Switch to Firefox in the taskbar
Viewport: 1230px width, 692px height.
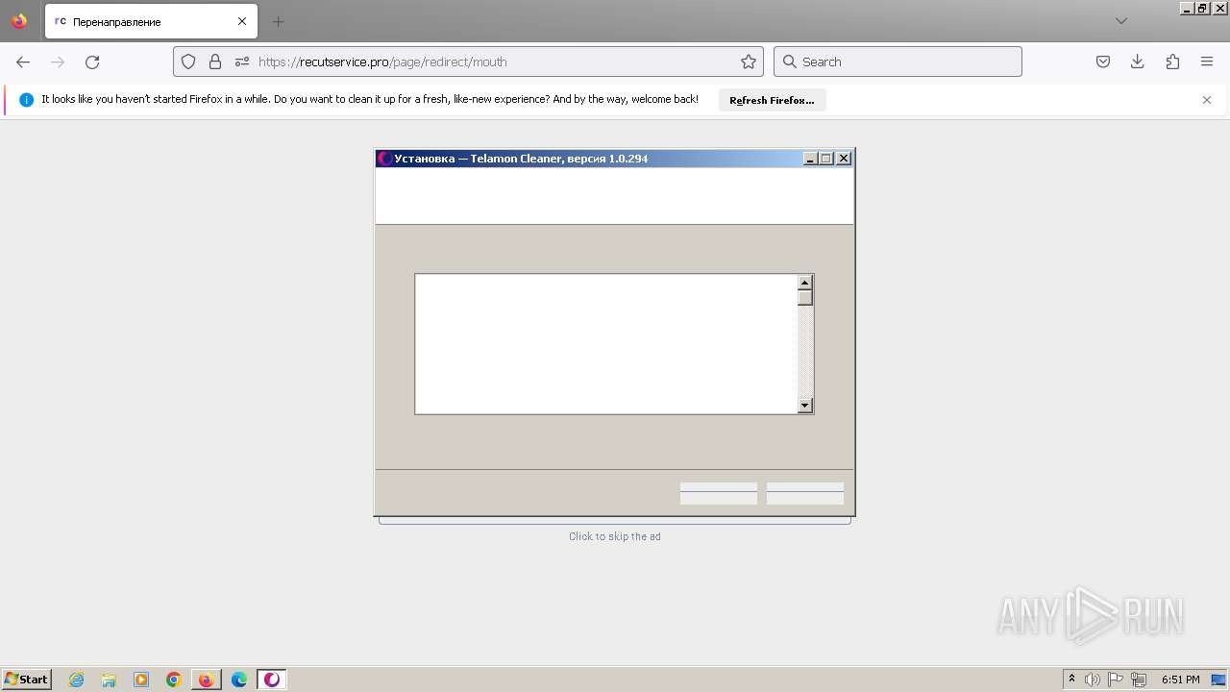207,680
